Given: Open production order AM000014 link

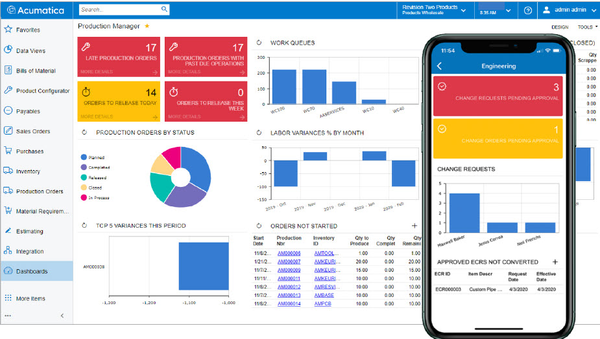Looking at the screenshot, I should 289,303.
